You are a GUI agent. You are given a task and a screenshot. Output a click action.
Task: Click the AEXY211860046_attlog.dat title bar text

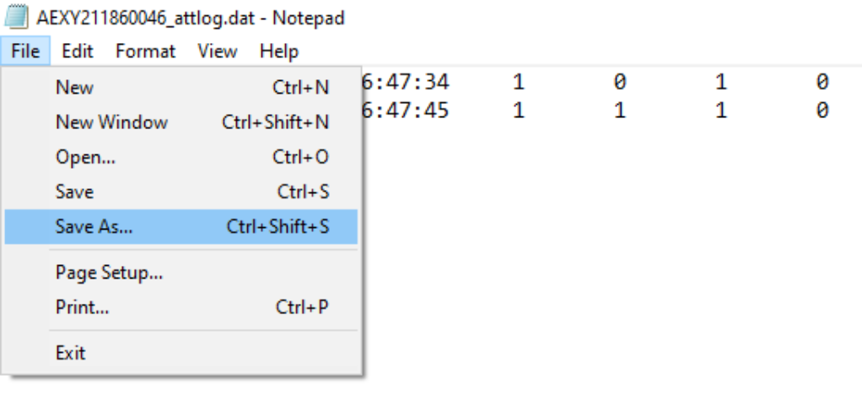(191, 18)
